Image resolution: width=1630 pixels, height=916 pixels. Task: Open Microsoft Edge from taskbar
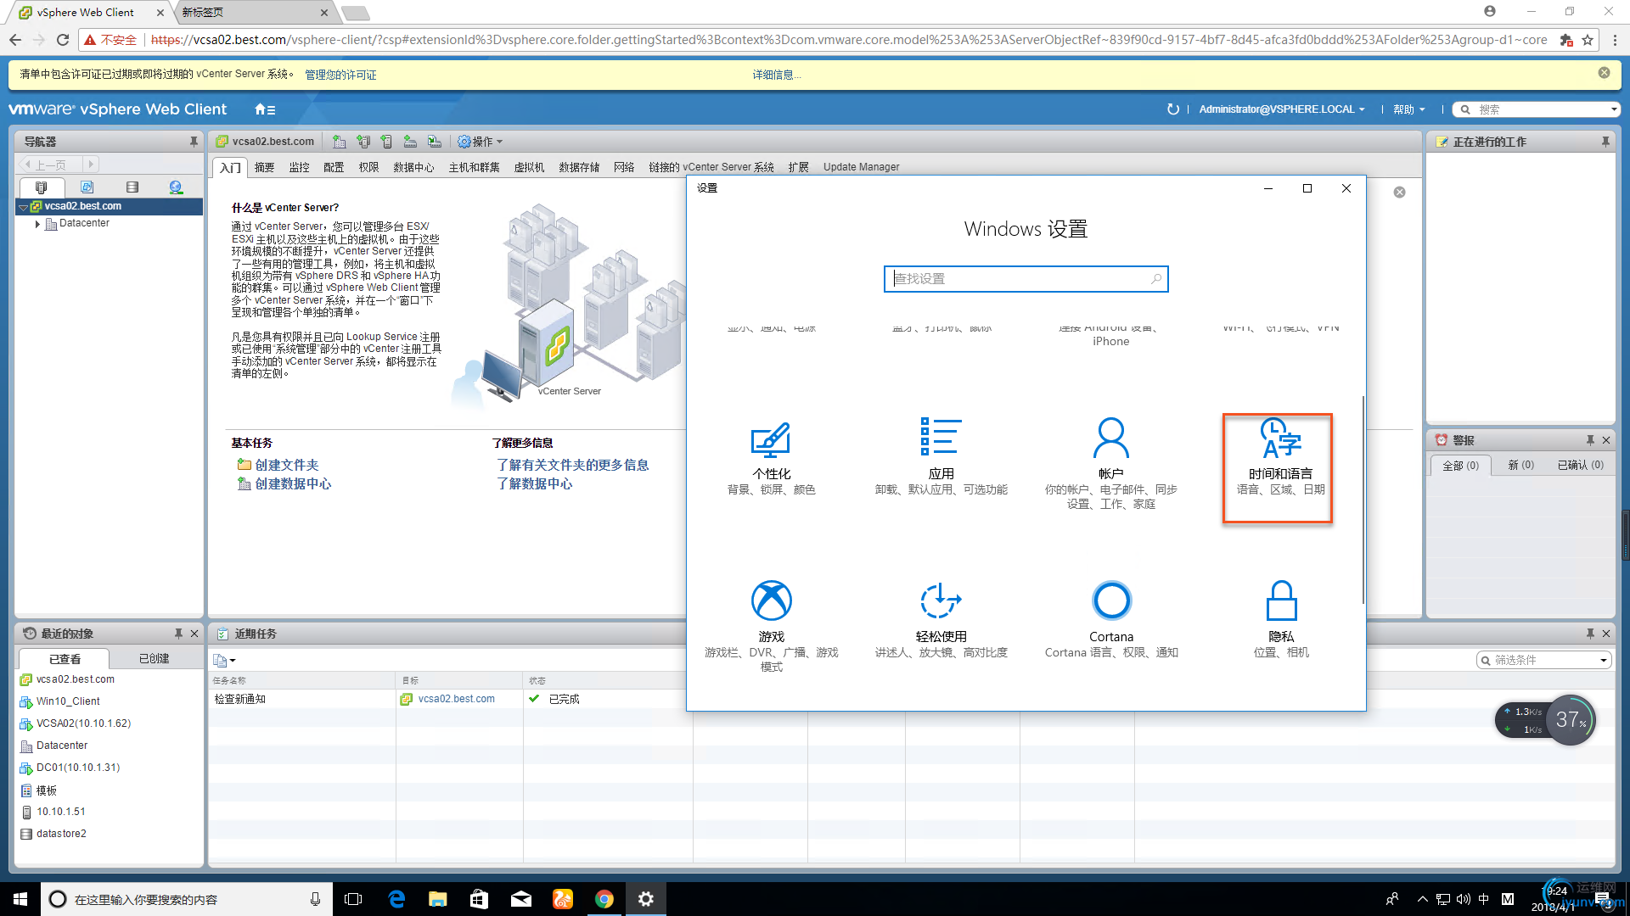(396, 899)
